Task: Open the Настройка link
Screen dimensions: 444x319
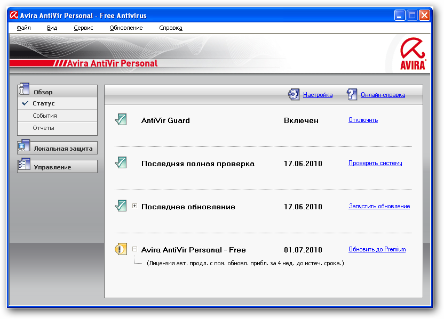Action: [x=318, y=95]
